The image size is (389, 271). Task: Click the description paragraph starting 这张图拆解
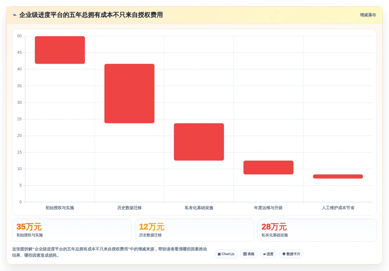tap(110, 252)
